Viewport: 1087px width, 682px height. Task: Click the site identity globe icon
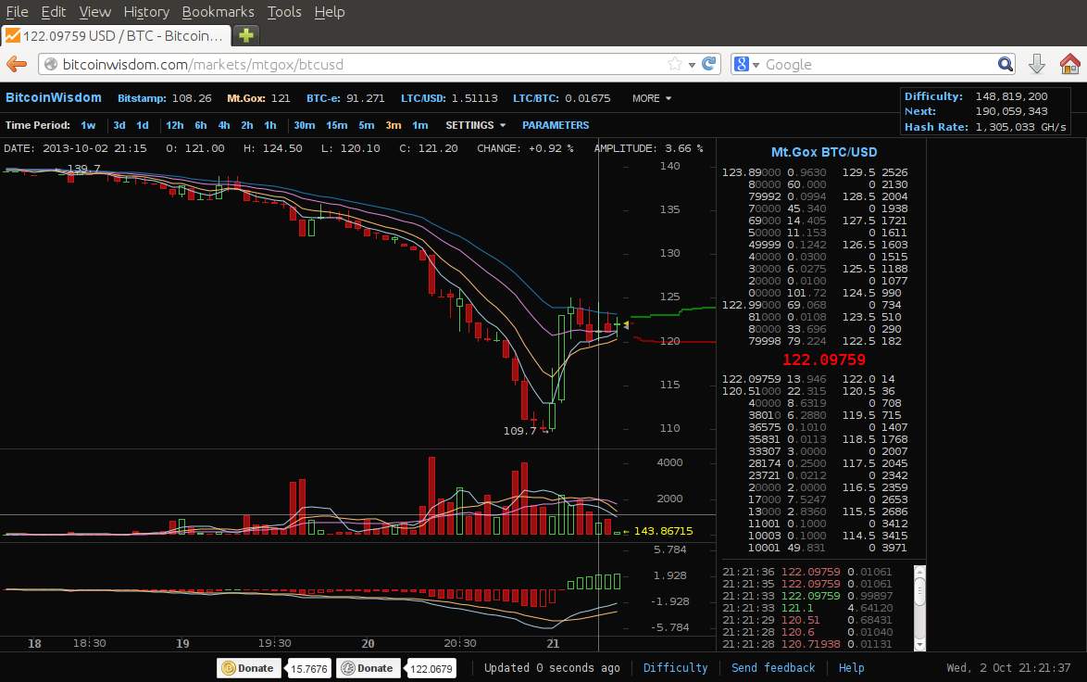tap(51, 65)
